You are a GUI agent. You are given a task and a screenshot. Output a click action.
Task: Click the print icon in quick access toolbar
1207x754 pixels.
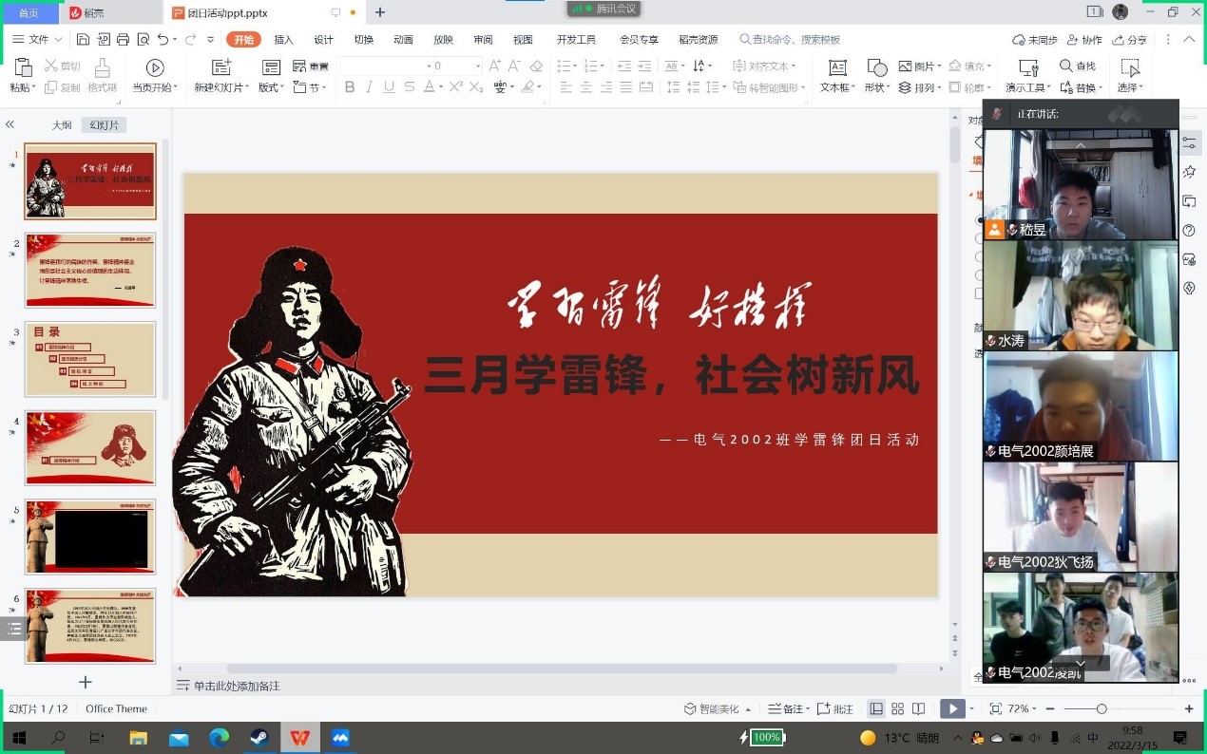[123, 40]
